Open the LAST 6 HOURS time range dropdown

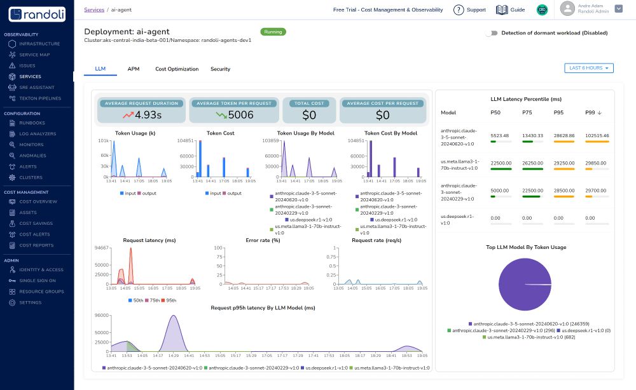pos(589,68)
